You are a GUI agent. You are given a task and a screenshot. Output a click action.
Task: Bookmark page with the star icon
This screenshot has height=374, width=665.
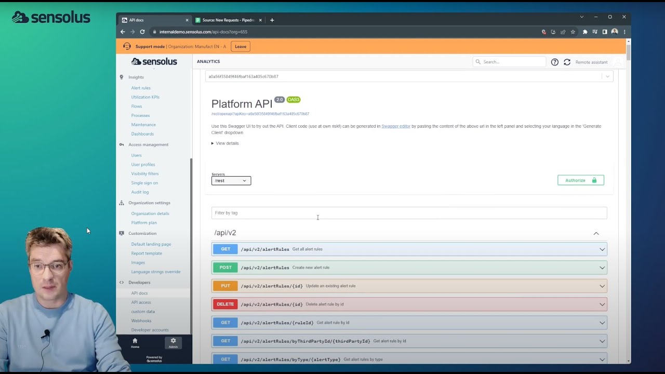tap(573, 32)
